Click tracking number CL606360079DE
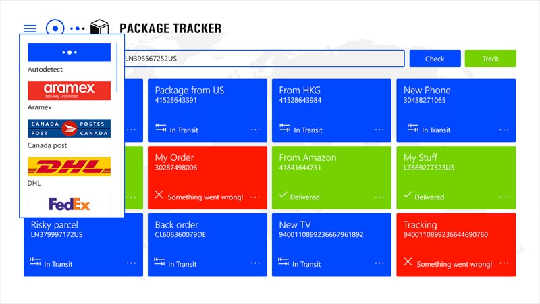The height and width of the screenshot is (304, 540). point(180,234)
